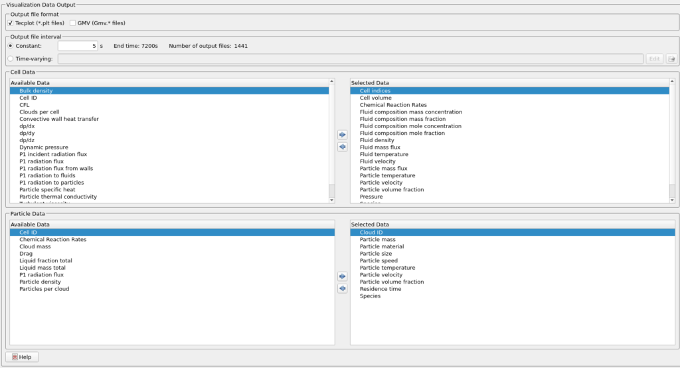Screen dimensions: 680x368
Task: Click the Cell Data move-right arrow
Action: coord(343,135)
